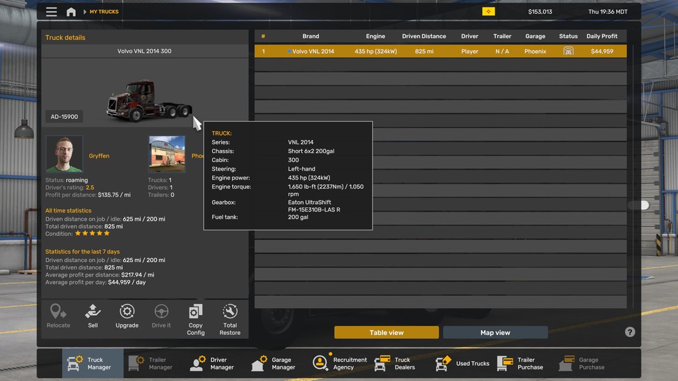
Task: Open the Trailer Manager tab
Action: coord(154,363)
